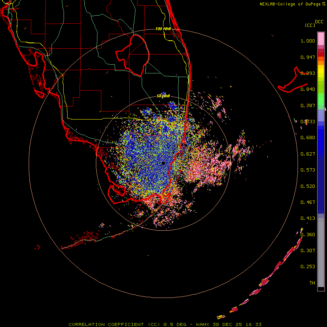Select the 0.360 legend value
This screenshot has width=327, height=327.
click(308, 235)
